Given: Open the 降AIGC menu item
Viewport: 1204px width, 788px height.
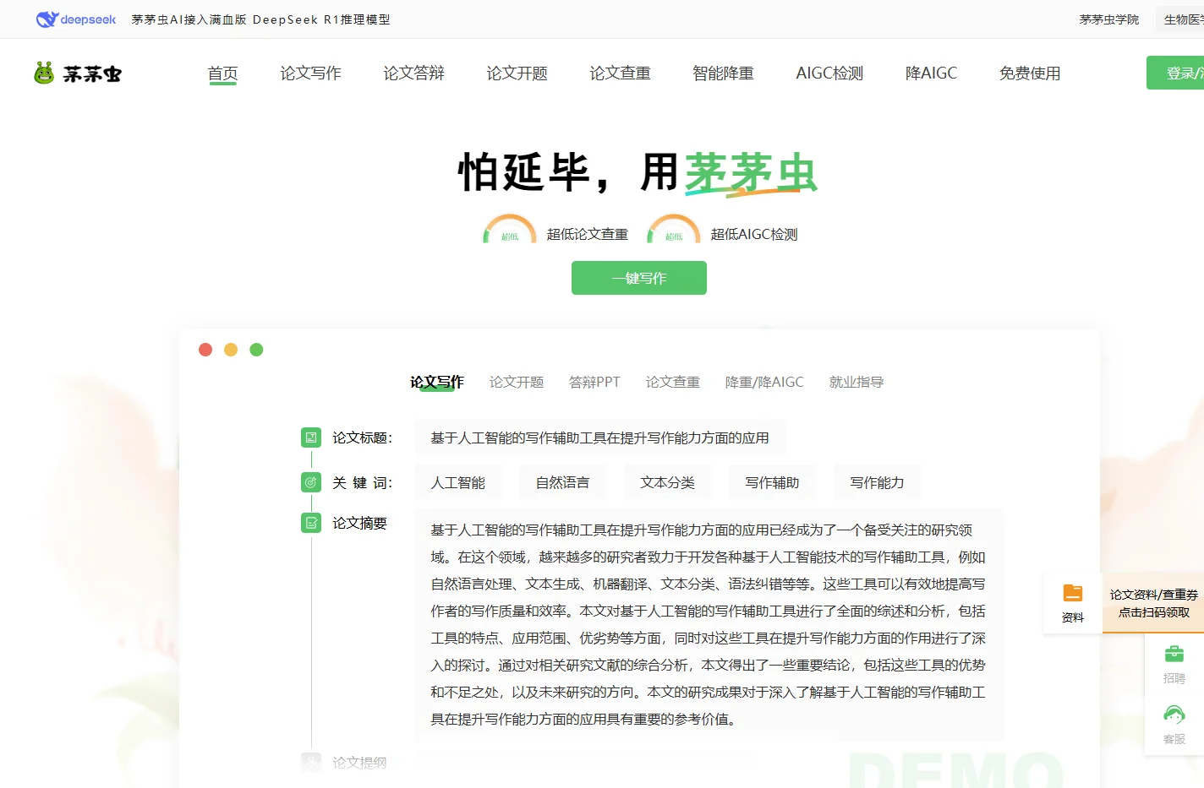Looking at the screenshot, I should pyautogui.click(x=932, y=73).
